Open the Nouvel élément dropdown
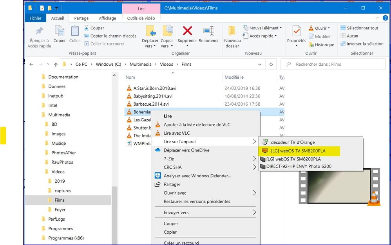391x245 pixels. click(263, 28)
